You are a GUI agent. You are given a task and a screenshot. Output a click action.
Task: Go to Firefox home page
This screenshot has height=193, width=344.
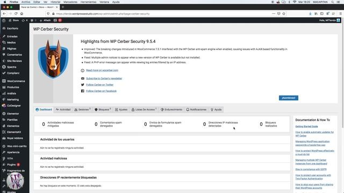click(x=21, y=13)
